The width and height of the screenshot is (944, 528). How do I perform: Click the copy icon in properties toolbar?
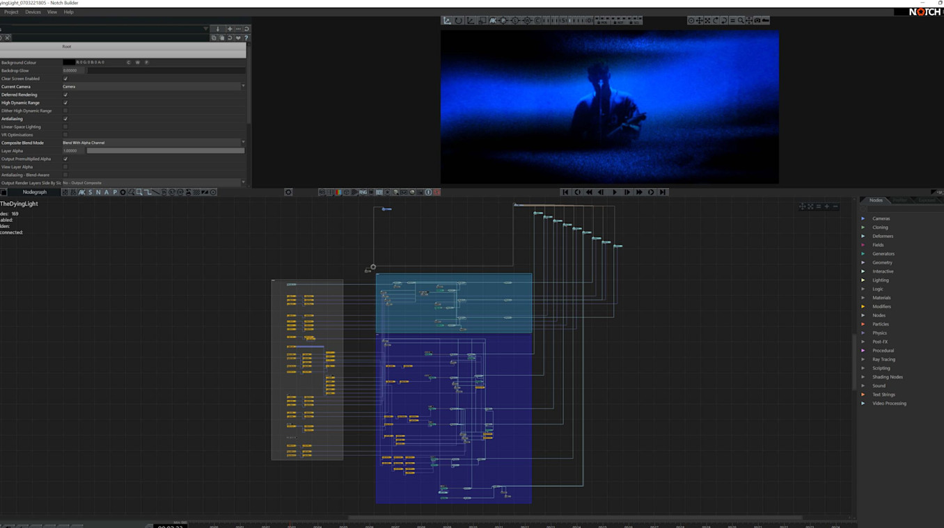tap(214, 38)
